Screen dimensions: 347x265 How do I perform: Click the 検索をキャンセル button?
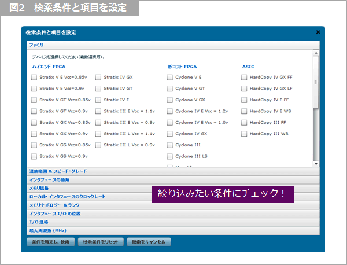click(149, 242)
